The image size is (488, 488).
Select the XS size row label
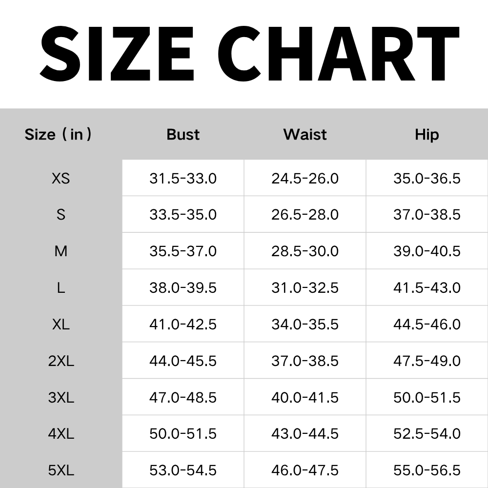[x=61, y=178]
